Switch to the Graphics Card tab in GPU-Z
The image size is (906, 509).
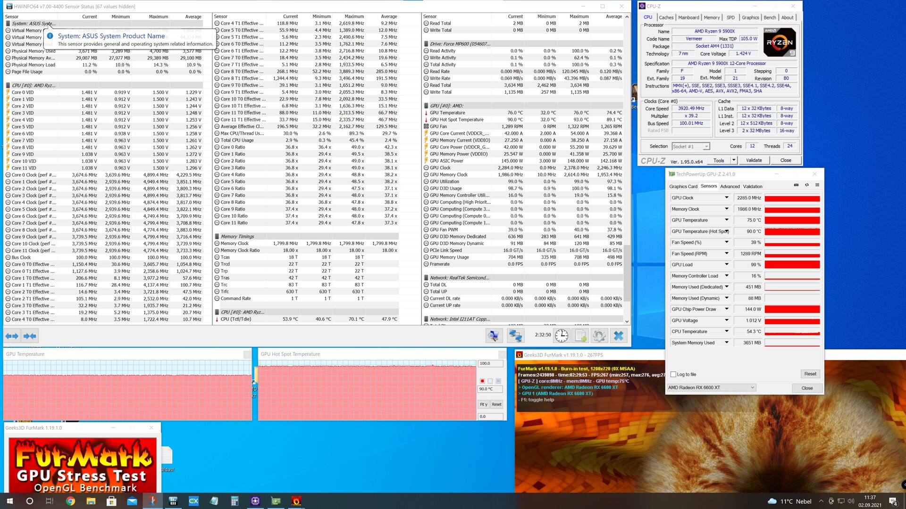coord(683,187)
